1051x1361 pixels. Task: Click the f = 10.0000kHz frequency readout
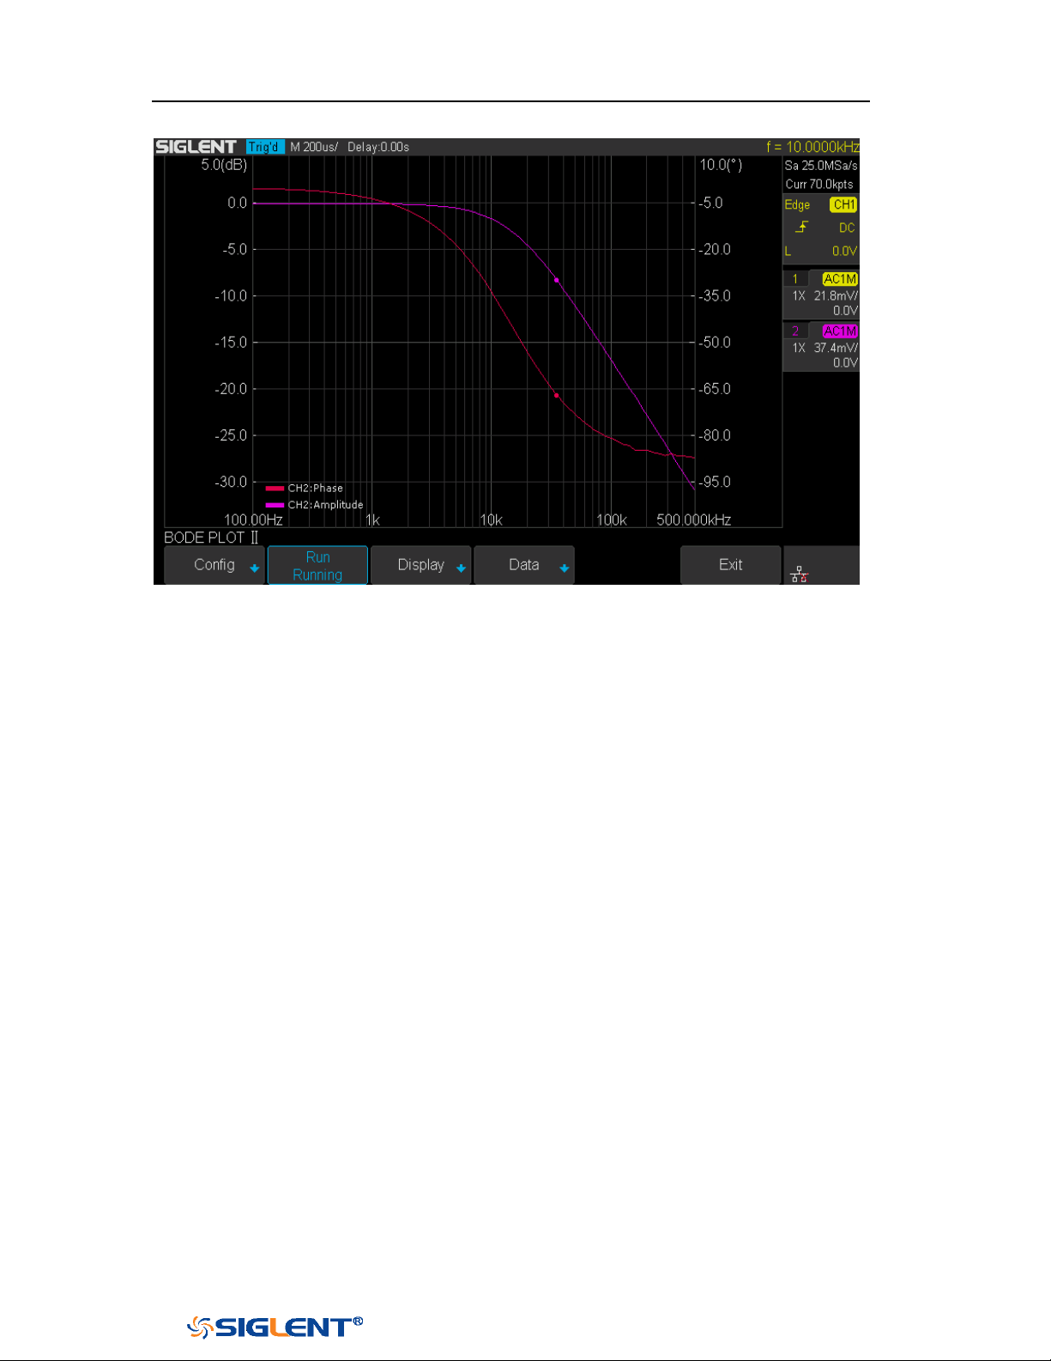812,147
